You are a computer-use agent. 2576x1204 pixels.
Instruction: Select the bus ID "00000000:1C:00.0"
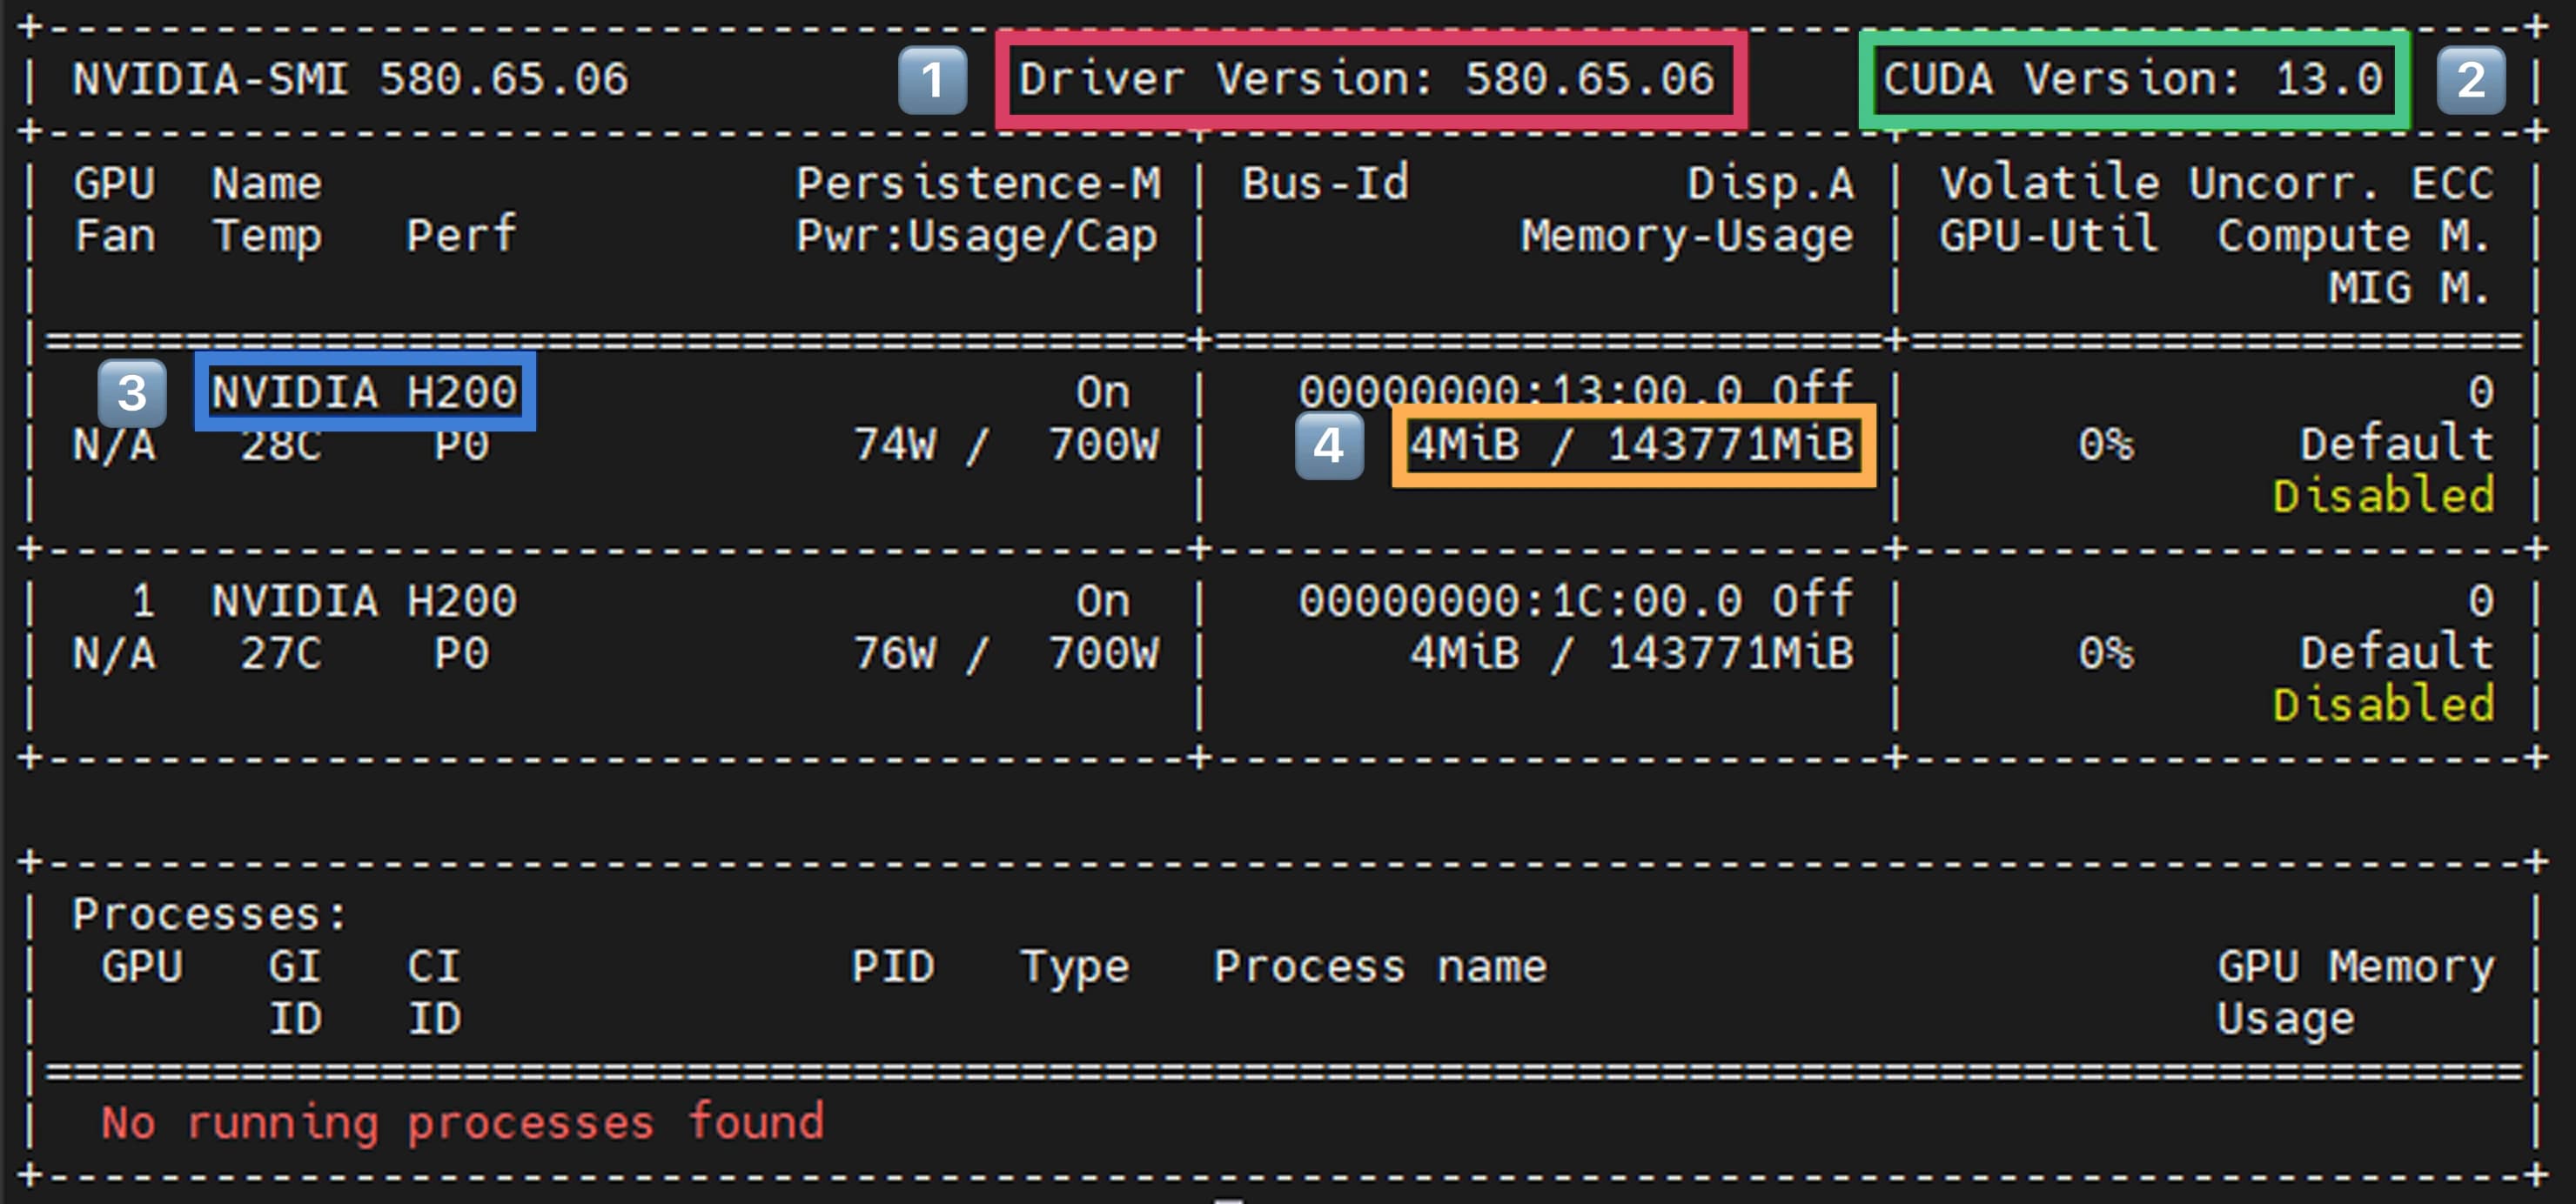[1520, 601]
